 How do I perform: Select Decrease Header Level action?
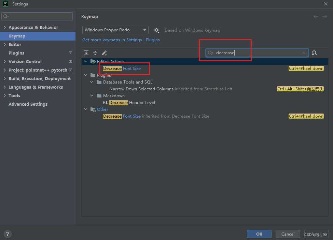[x=132, y=103]
